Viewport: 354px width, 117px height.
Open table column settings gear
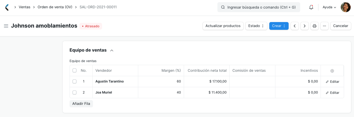[x=332, y=71]
